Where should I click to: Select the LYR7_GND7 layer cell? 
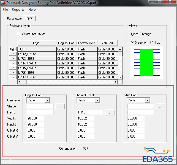pos(37,77)
